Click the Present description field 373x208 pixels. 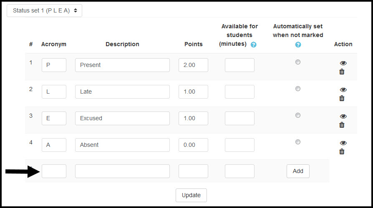(122, 65)
